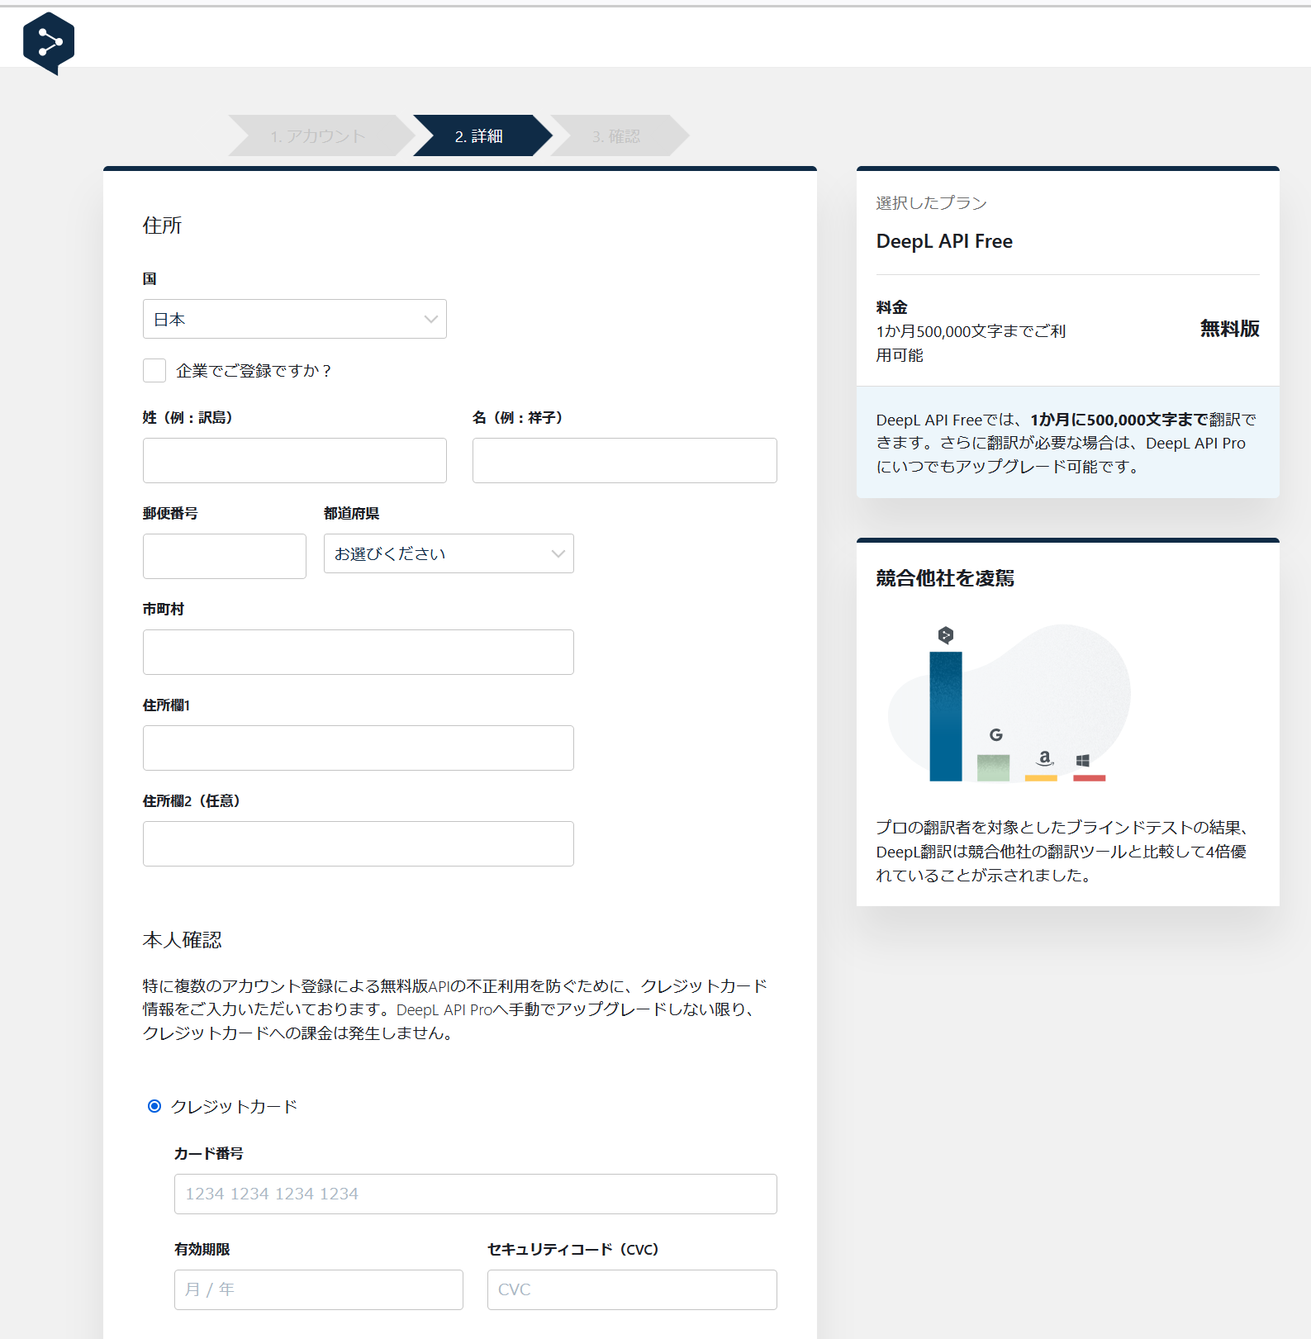Screen dimensions: 1311x1339
Task: Open the 国 country dropdown showing 日本
Action: tap(295, 319)
